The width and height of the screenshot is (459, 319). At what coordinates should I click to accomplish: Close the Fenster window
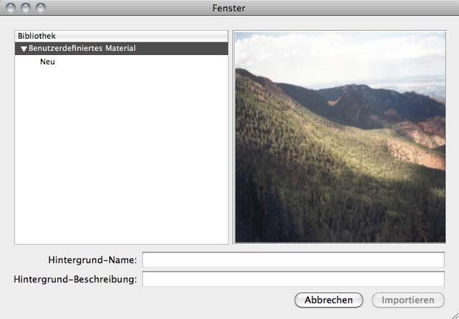(x=11, y=8)
